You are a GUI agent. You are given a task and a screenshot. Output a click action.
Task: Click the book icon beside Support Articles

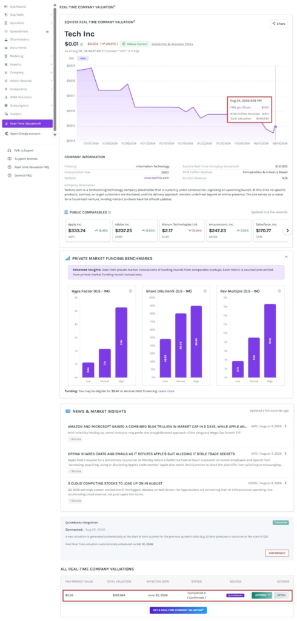pos(10,159)
